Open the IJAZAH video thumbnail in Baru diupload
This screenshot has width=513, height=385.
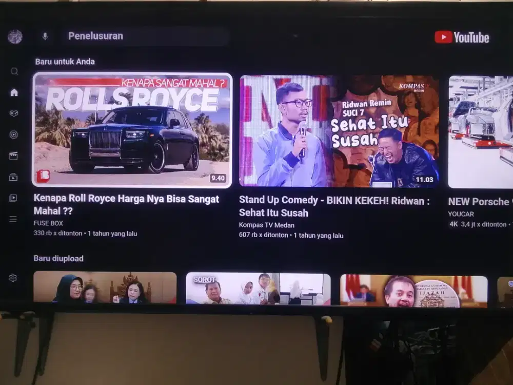click(413, 291)
